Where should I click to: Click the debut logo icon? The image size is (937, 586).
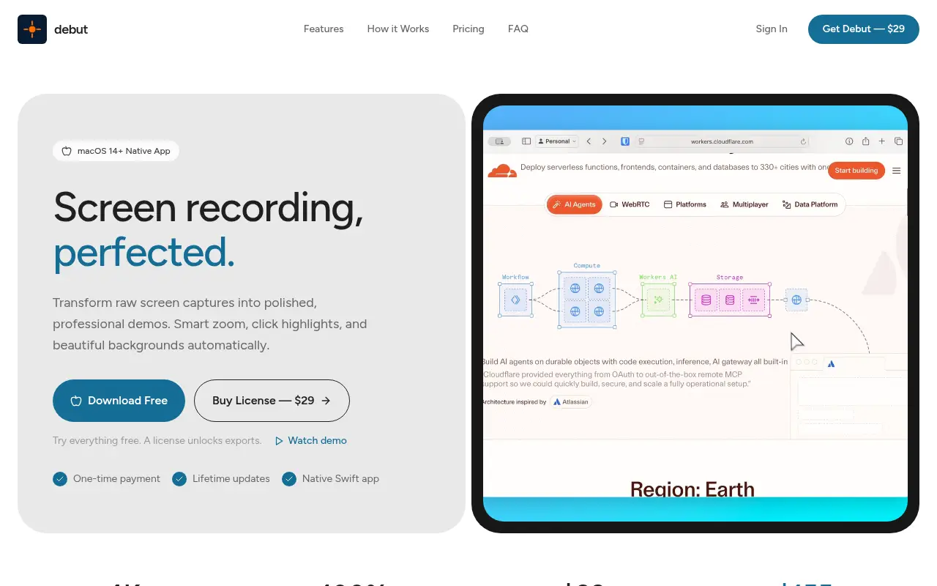coord(32,29)
